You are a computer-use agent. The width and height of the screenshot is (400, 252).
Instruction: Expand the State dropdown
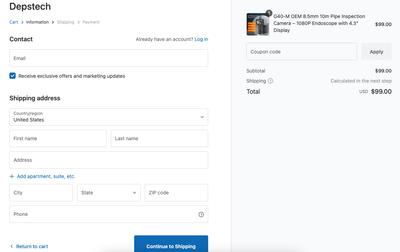coord(108,193)
